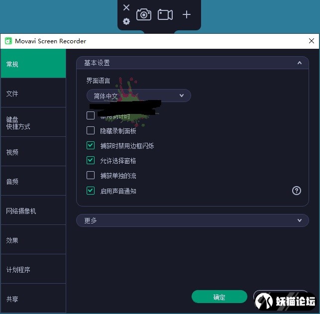320x314 pixels.
Task: Open the 简体中文 language dropdown
Action: (x=139, y=96)
